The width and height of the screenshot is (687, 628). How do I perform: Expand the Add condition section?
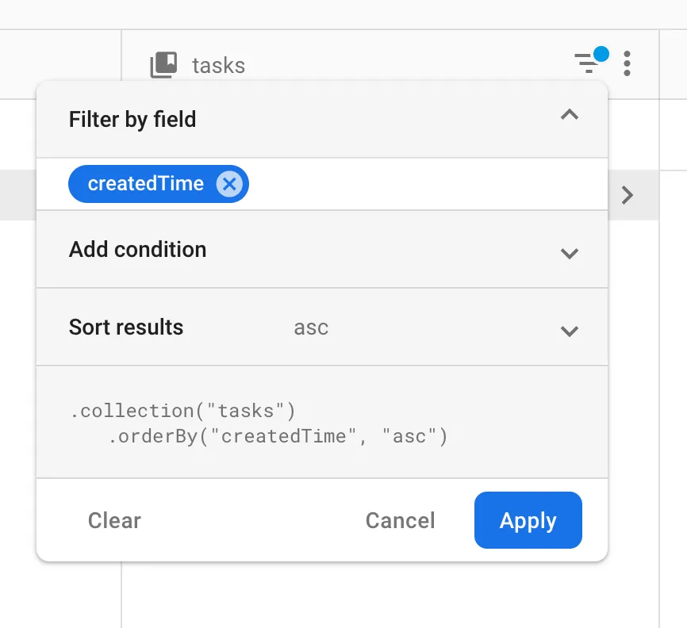tap(570, 255)
